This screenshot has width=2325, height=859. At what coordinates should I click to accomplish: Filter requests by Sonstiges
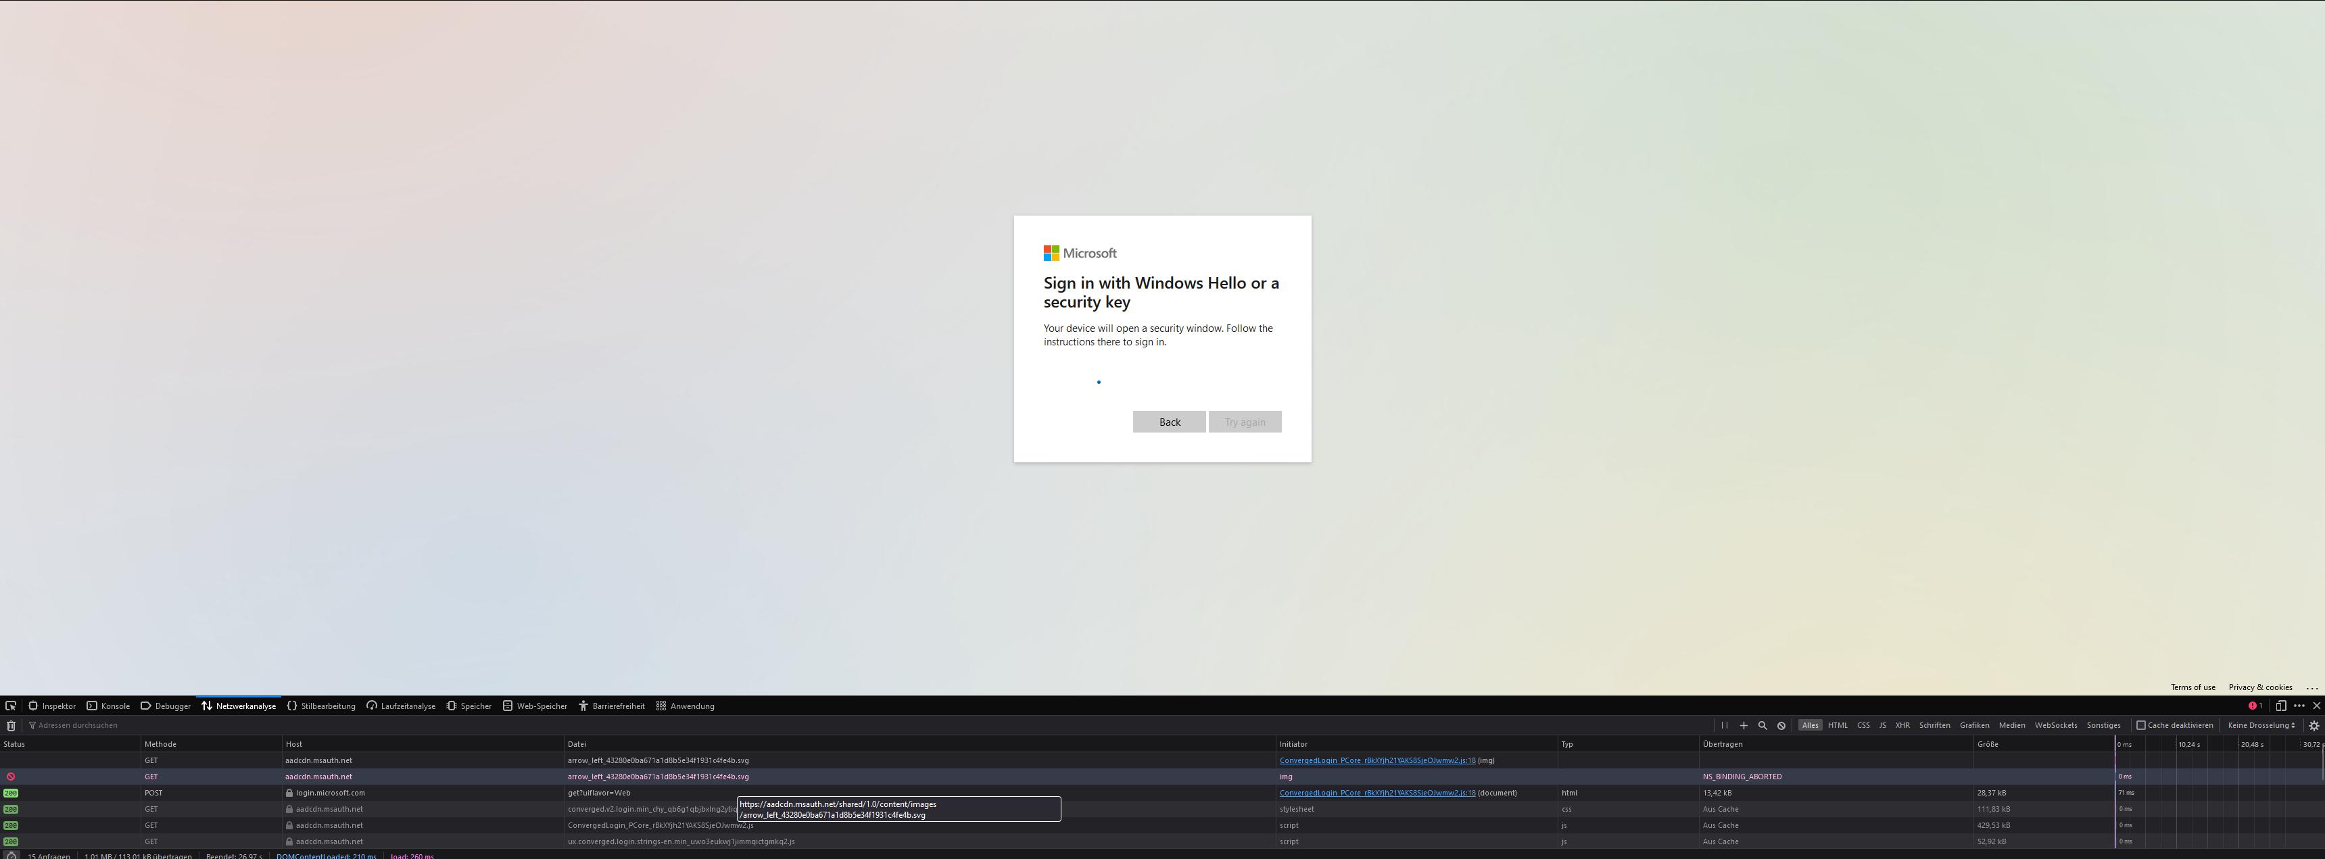coord(2103,725)
